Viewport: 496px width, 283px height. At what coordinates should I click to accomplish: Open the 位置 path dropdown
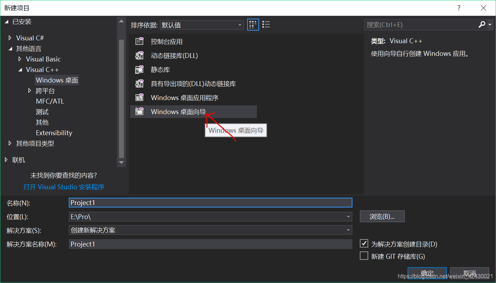tap(348, 217)
